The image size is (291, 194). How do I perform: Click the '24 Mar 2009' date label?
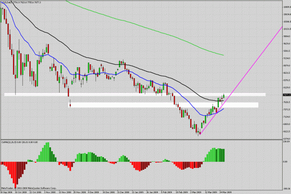pos(225,192)
